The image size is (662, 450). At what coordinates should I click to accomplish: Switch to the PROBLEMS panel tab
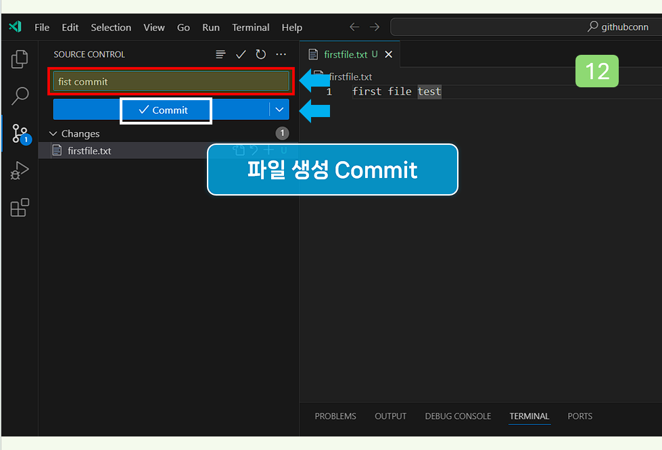point(335,416)
